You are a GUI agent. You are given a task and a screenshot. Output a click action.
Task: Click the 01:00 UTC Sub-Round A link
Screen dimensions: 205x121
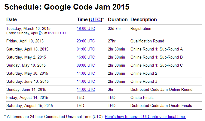click(86, 49)
